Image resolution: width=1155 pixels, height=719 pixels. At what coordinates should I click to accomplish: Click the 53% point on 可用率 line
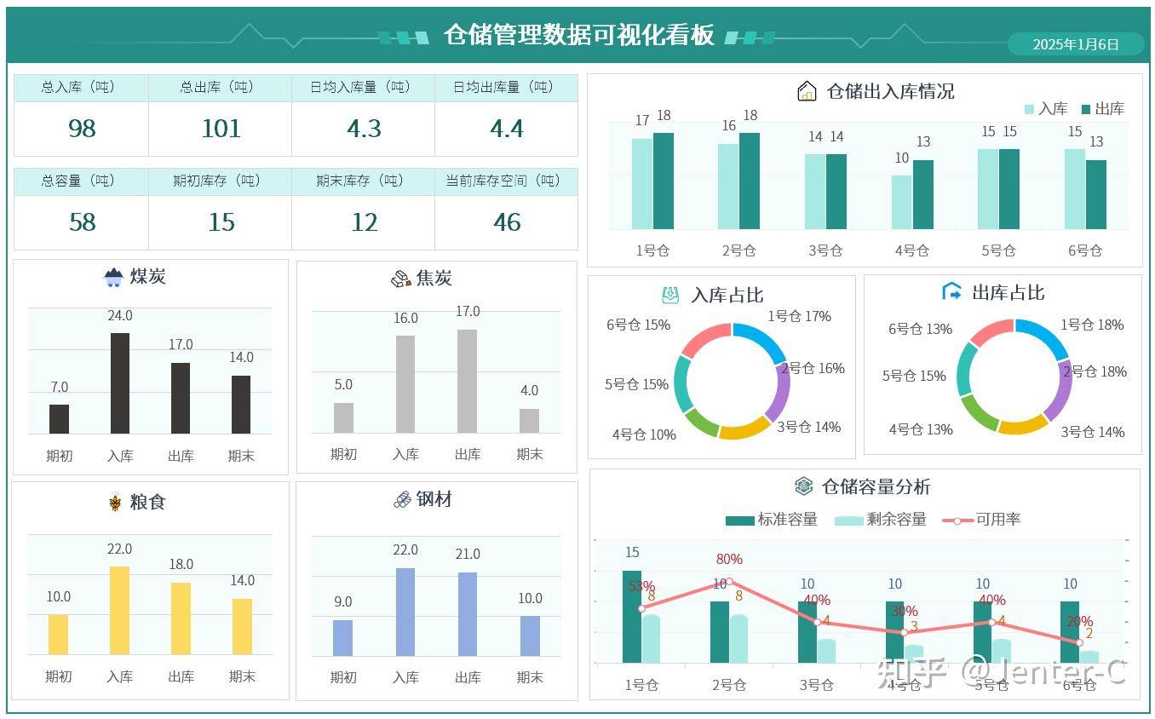pos(641,608)
